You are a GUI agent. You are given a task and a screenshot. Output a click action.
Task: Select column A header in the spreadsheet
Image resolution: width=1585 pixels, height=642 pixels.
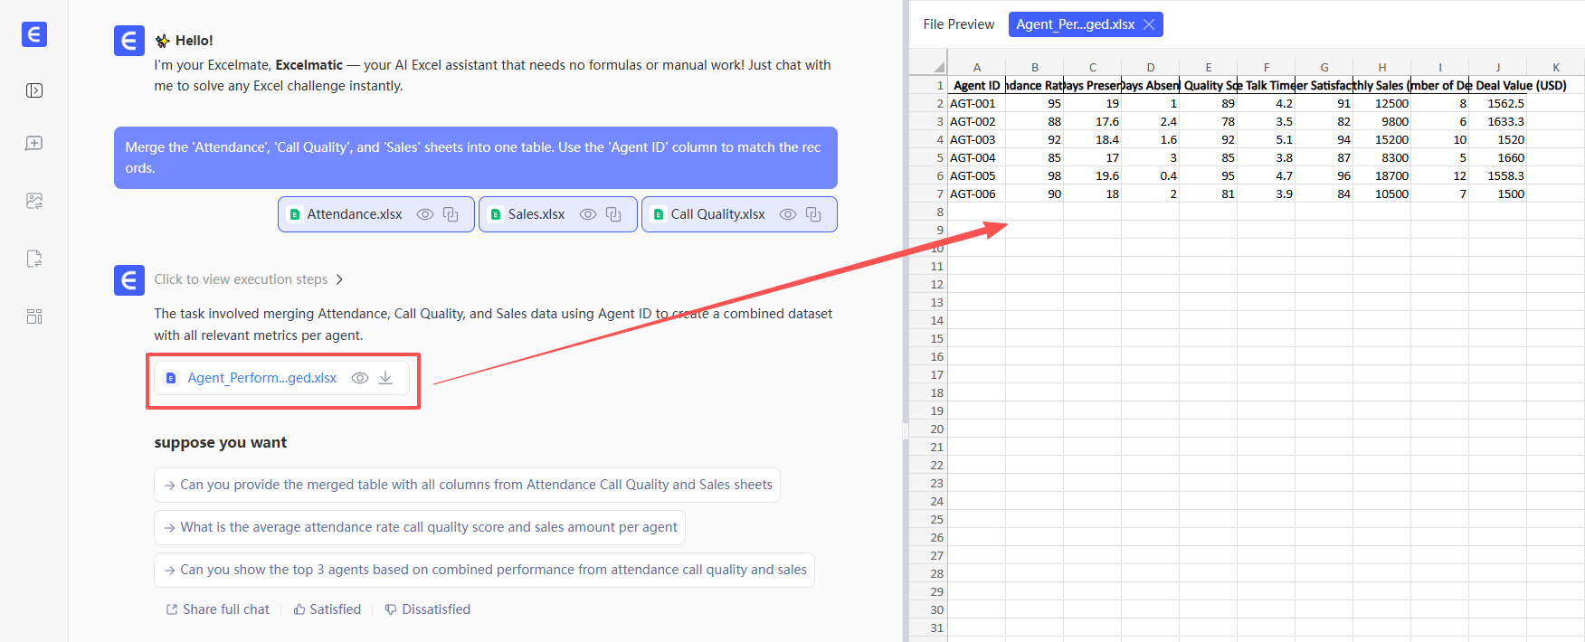click(976, 67)
